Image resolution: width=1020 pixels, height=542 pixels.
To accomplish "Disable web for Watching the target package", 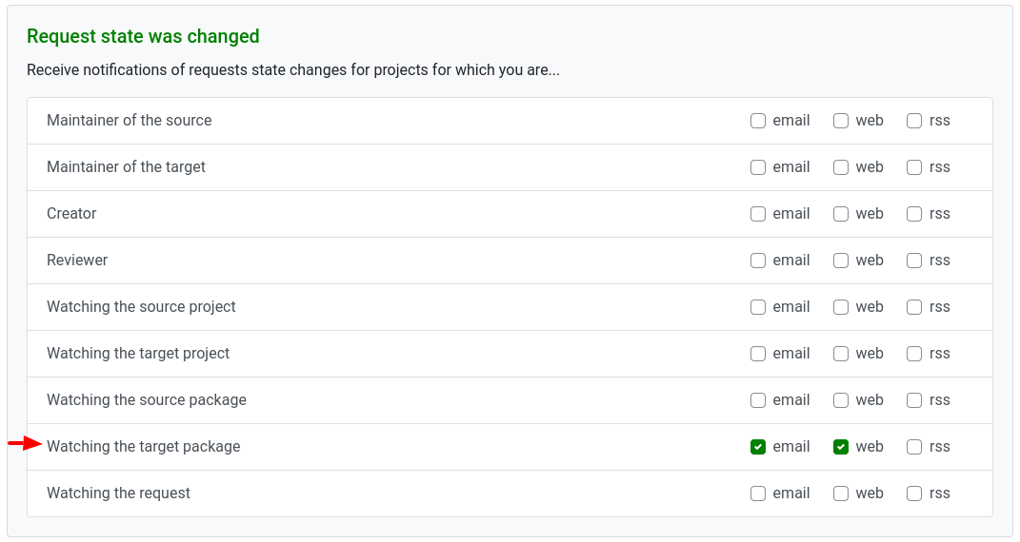I will click(841, 447).
